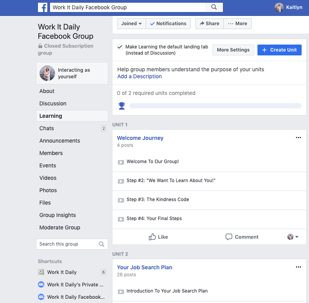Uncheck Make Learning the default landing tab
The height and width of the screenshot is (303, 309).
click(x=120, y=47)
